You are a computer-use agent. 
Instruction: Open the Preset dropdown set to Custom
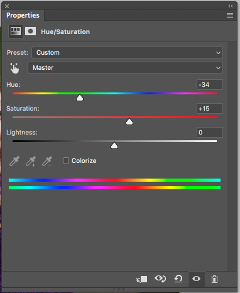pos(127,52)
